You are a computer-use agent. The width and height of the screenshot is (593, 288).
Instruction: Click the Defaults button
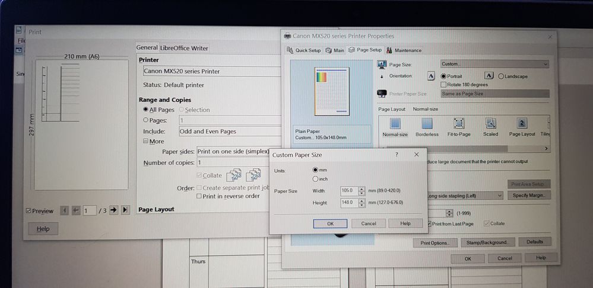click(534, 242)
